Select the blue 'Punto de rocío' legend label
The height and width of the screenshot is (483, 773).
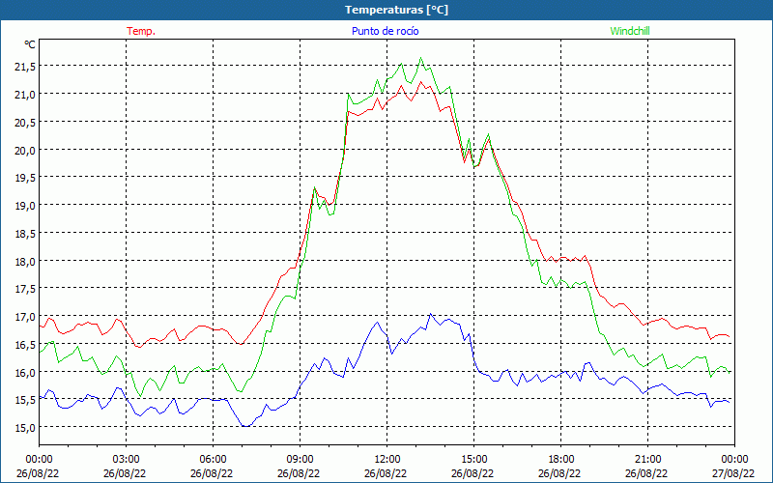pyautogui.click(x=385, y=31)
